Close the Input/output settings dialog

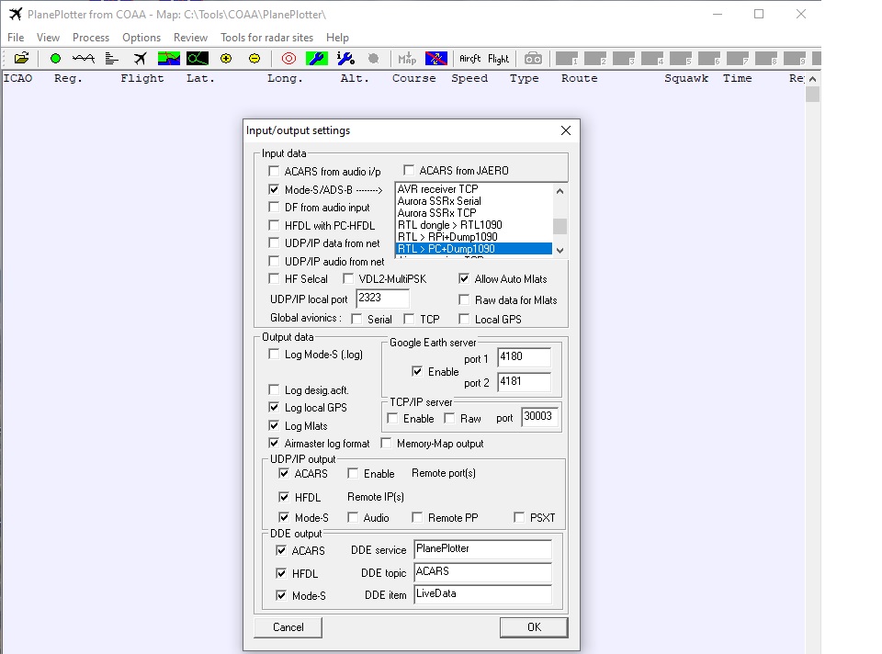click(x=566, y=130)
